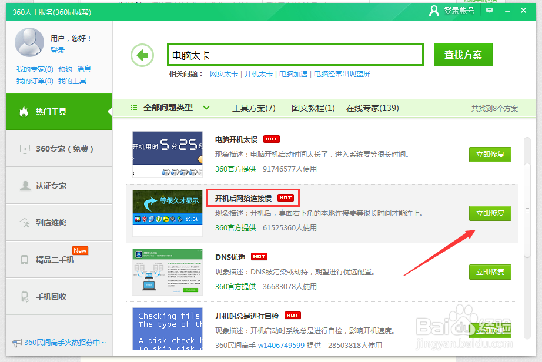The width and height of the screenshot is (542, 362).
Task: Open the 认证专家 sidebar tab
Action: [x=59, y=186]
